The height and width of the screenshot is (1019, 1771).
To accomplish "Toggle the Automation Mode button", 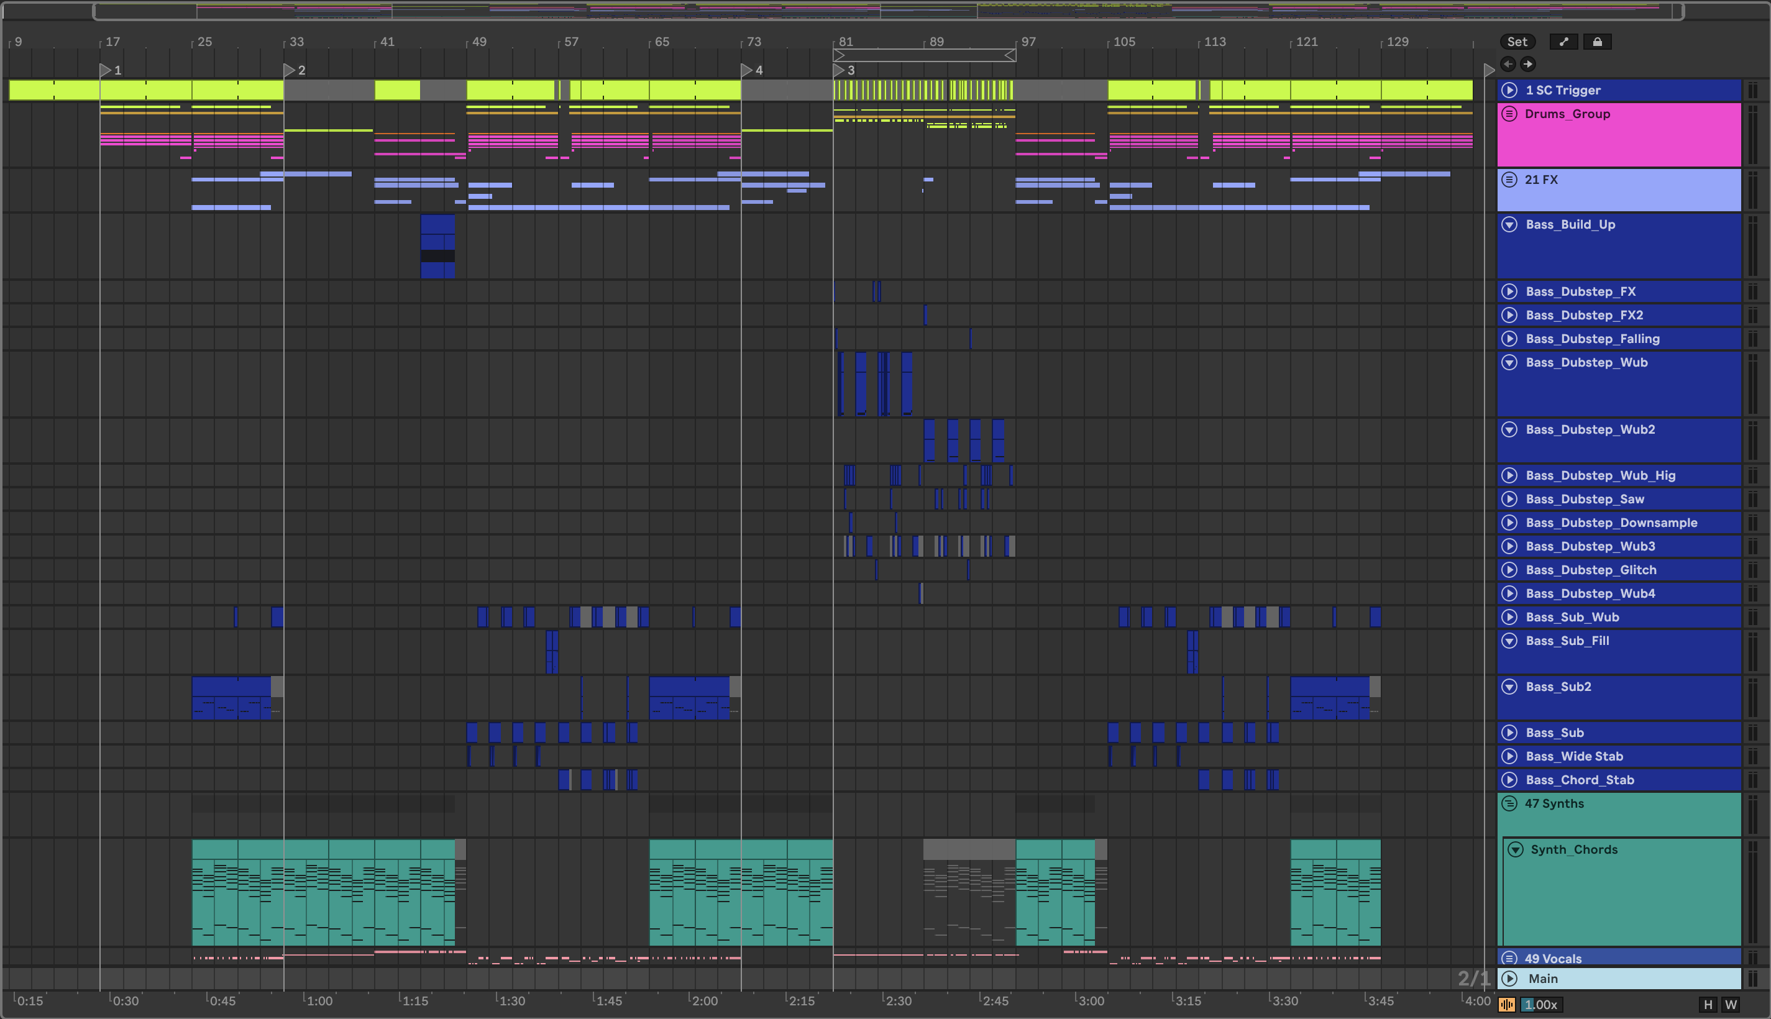I will (x=1563, y=42).
